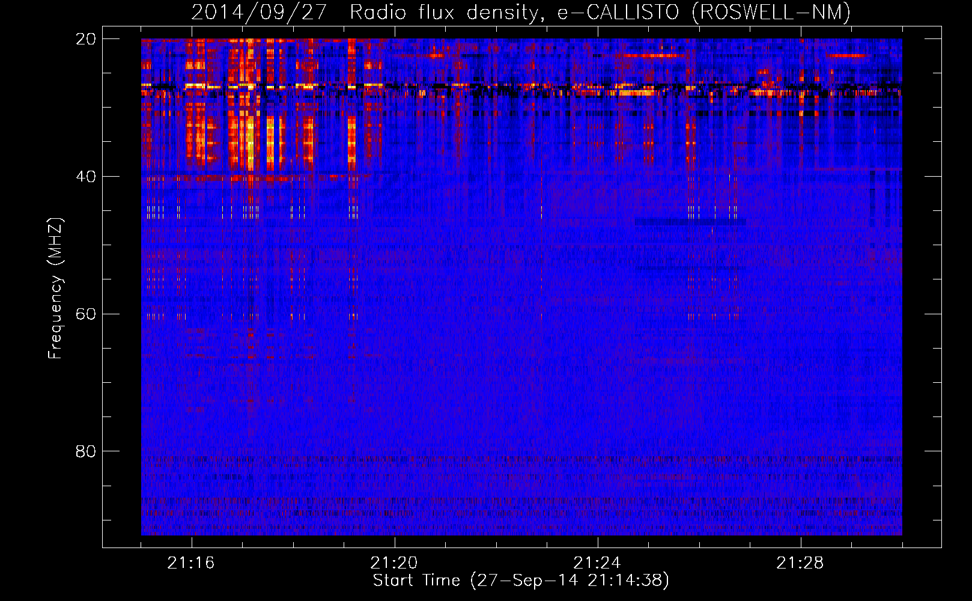
Task: Click the '21:28' time tick label
Action: pos(800,563)
